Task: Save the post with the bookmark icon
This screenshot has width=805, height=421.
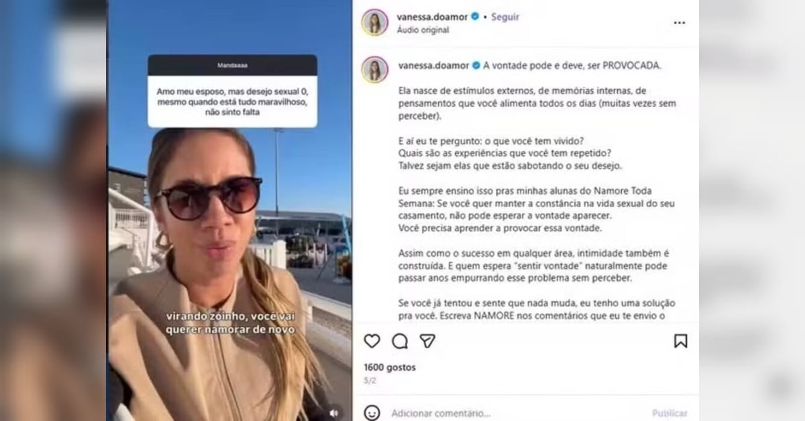Action: pyautogui.click(x=680, y=341)
